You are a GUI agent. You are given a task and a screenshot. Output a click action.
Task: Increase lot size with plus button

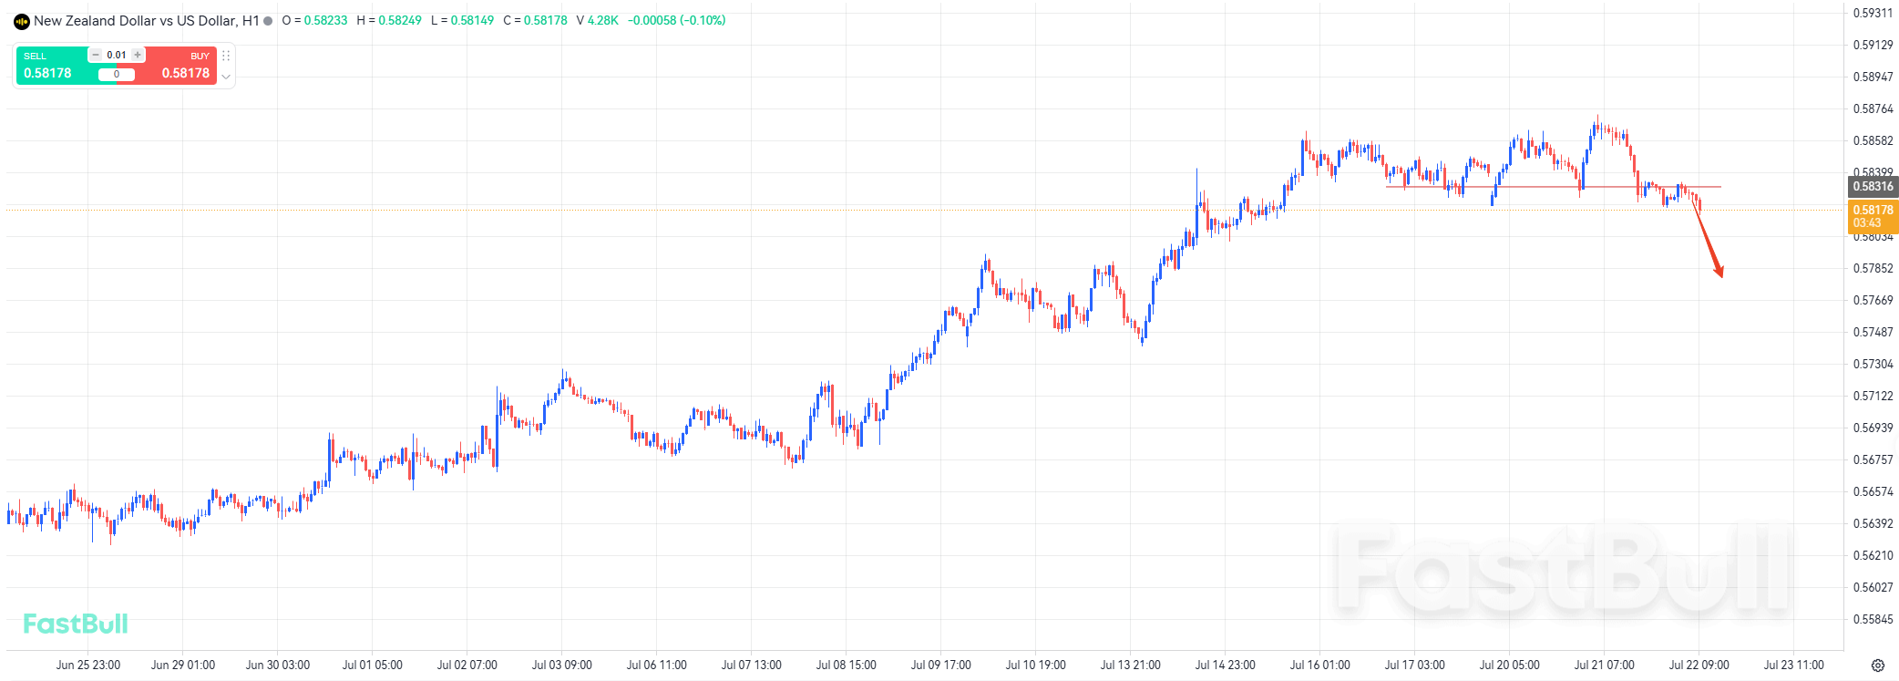(138, 55)
